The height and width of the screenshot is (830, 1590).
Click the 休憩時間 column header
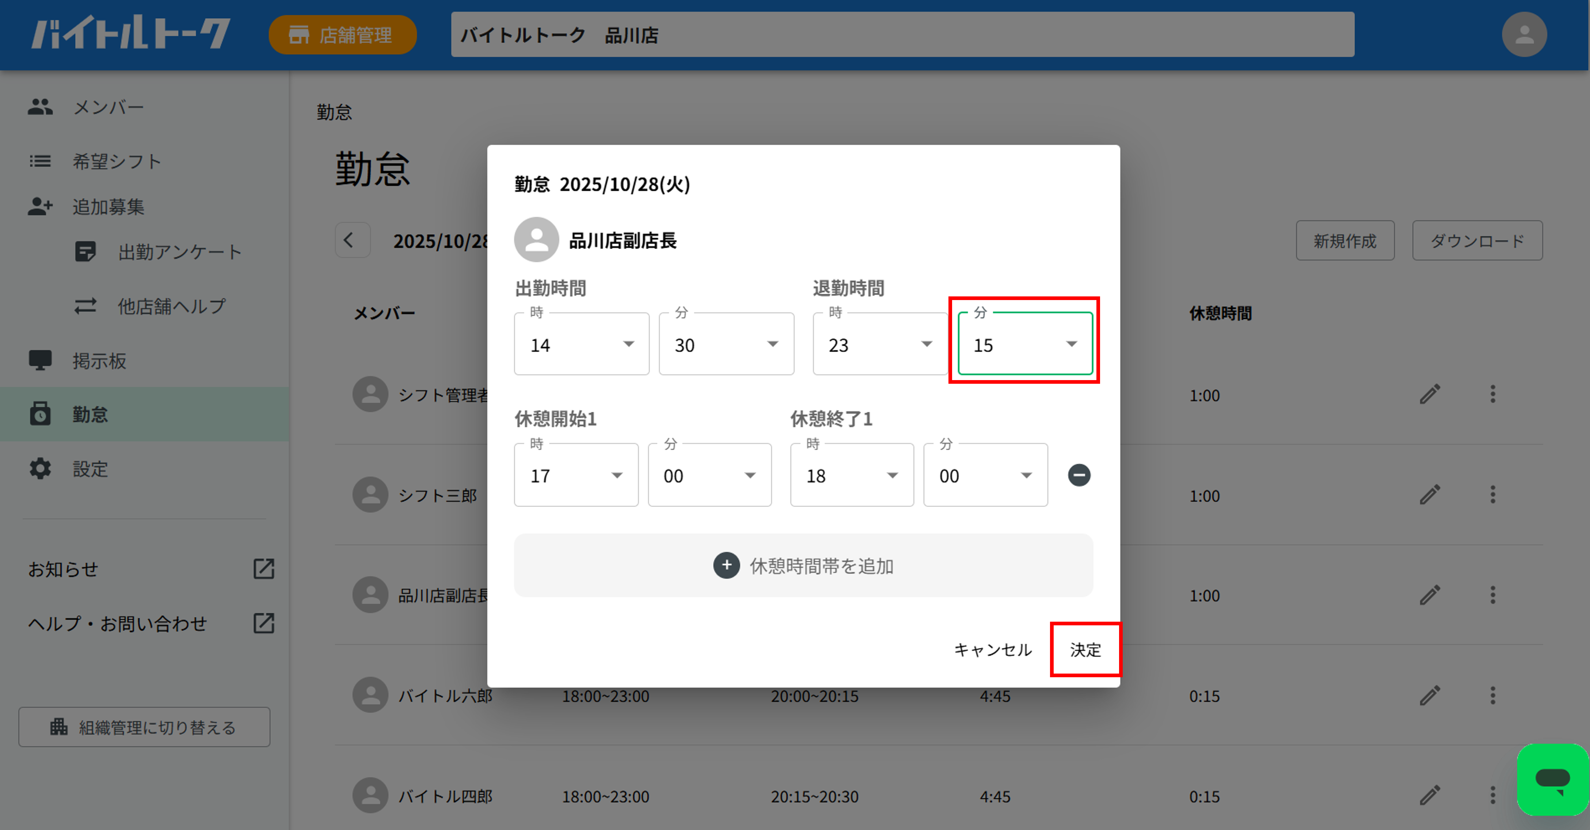pyautogui.click(x=1220, y=313)
